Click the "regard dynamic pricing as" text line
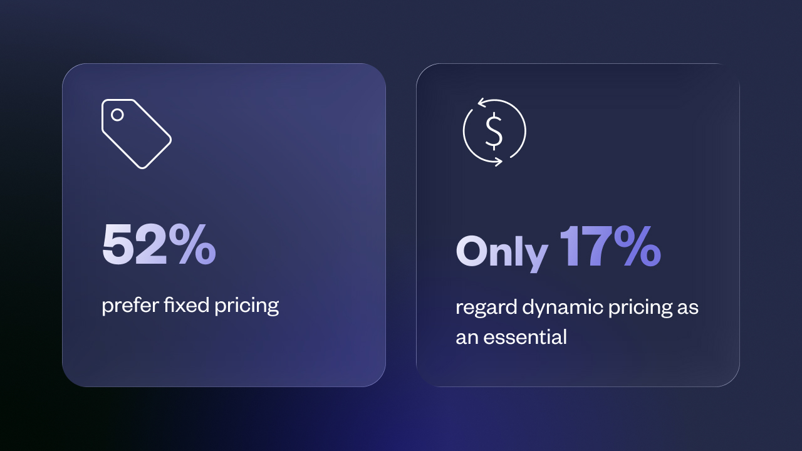The image size is (802, 451). (x=576, y=308)
